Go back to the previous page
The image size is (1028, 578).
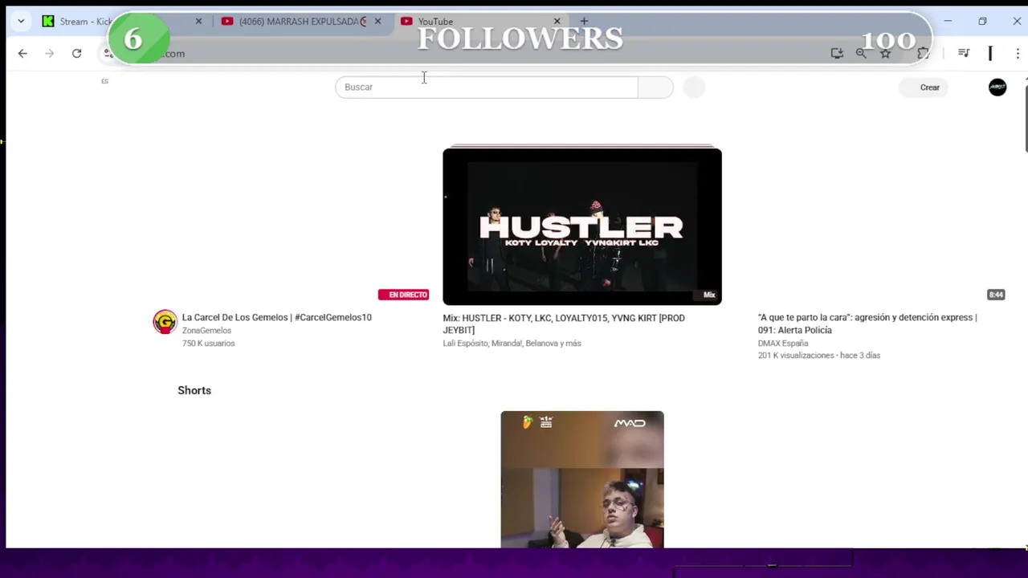coord(22,53)
